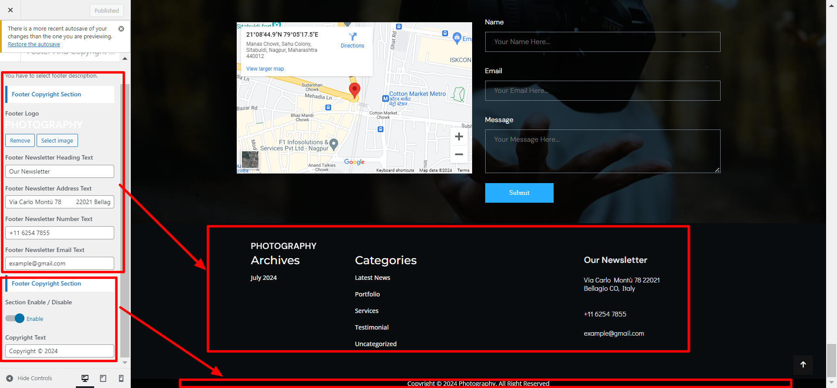The image size is (837, 388).
Task: Remove the footer logo
Action: click(20, 140)
